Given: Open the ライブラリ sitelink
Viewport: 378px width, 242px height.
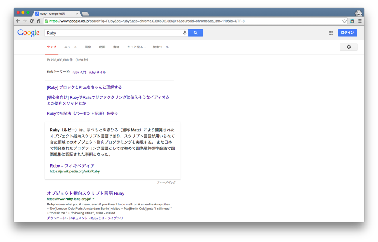Looking at the screenshot, I should point(115,218).
